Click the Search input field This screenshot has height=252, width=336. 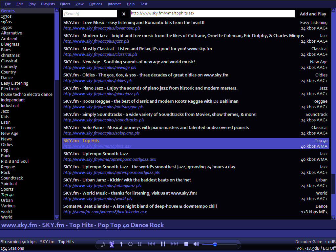[90, 14]
